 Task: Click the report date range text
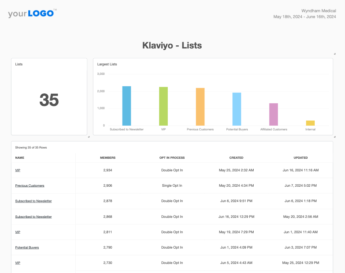(x=304, y=17)
